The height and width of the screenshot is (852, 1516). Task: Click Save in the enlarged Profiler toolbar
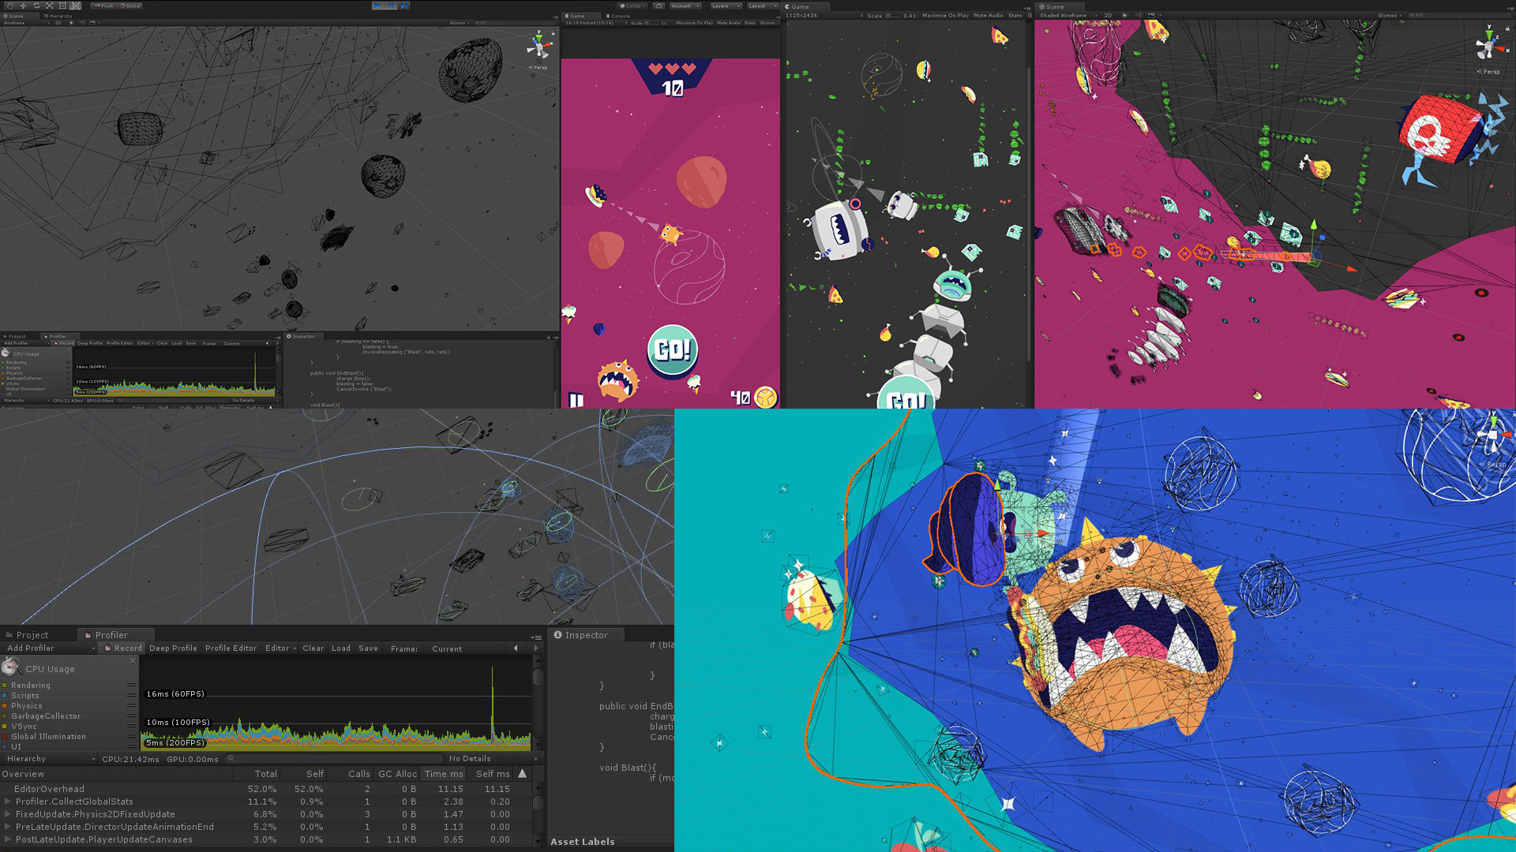[x=368, y=648]
